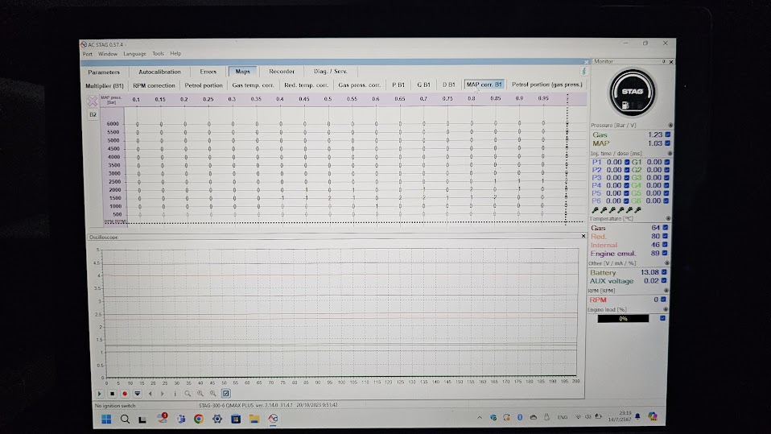Click the 0.5 MAP pressure column header
Viewport: 771px width, 434px height.
pos(328,99)
